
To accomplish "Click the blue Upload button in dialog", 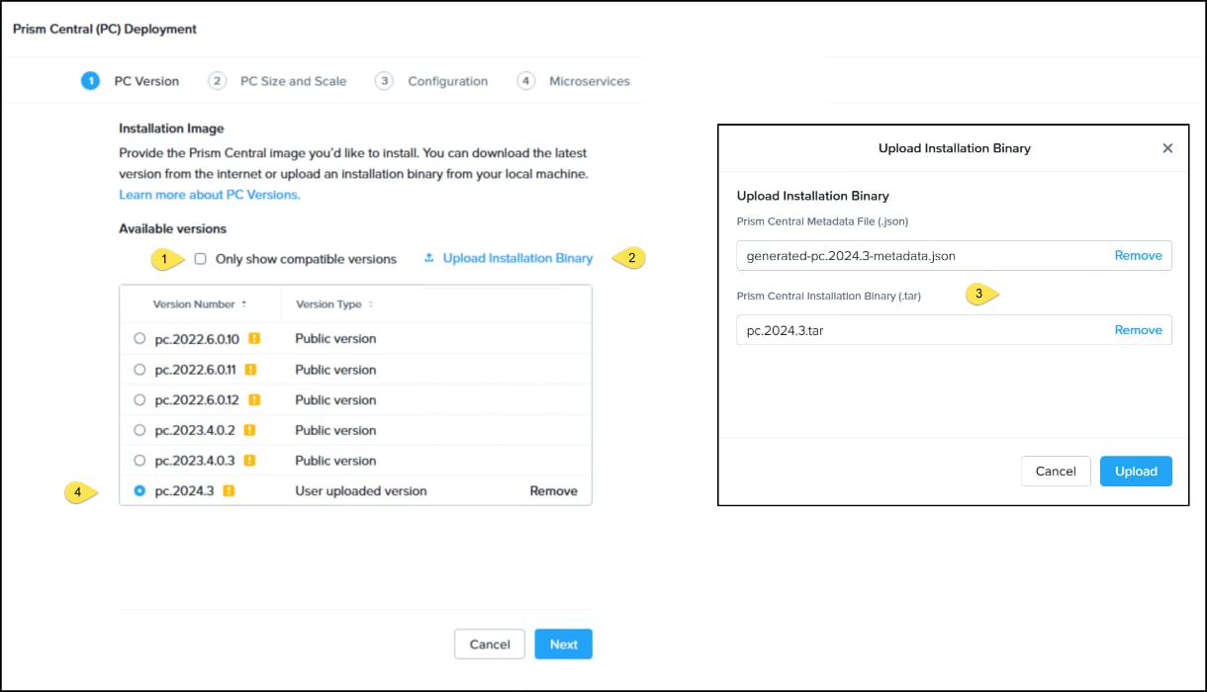I will click(1136, 472).
